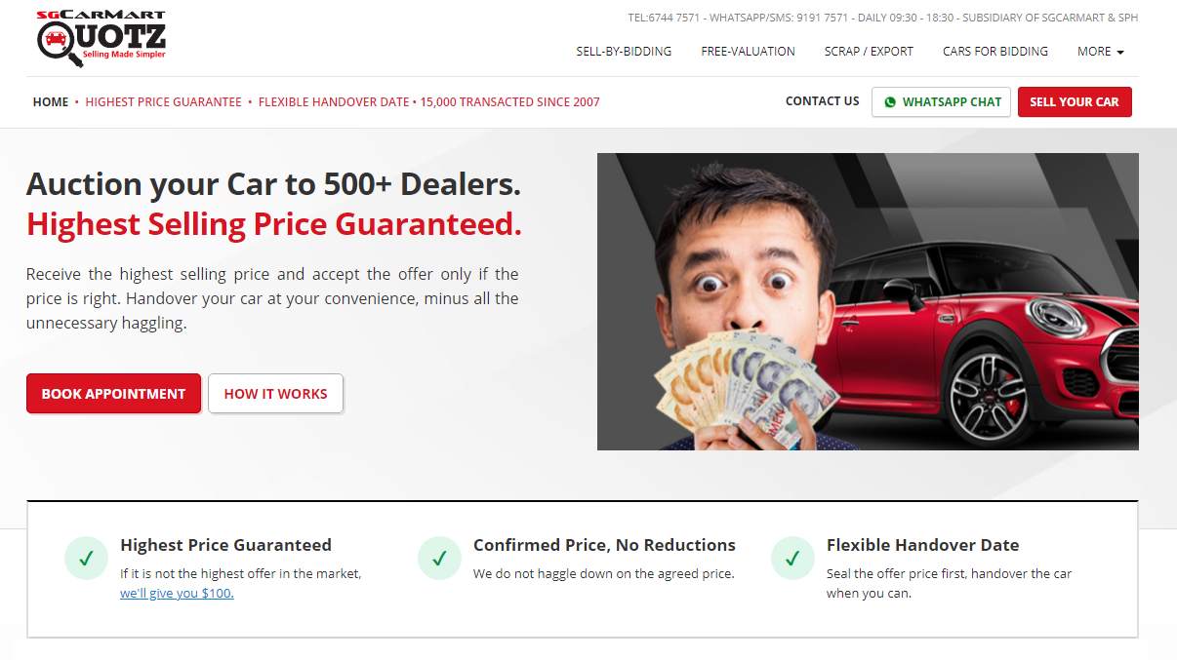This screenshot has height=660, width=1177.
Task: Click the Flexible Handover Date heading
Action: (922, 545)
